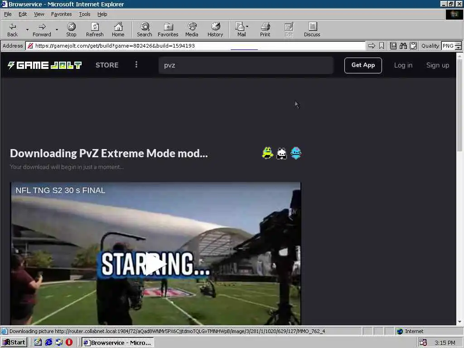Click the Game Jolt logo

coord(44,65)
